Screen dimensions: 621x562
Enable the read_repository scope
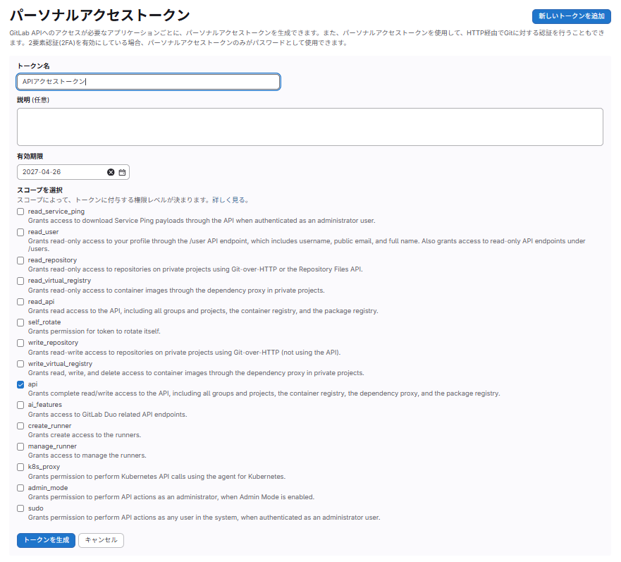(x=20, y=259)
